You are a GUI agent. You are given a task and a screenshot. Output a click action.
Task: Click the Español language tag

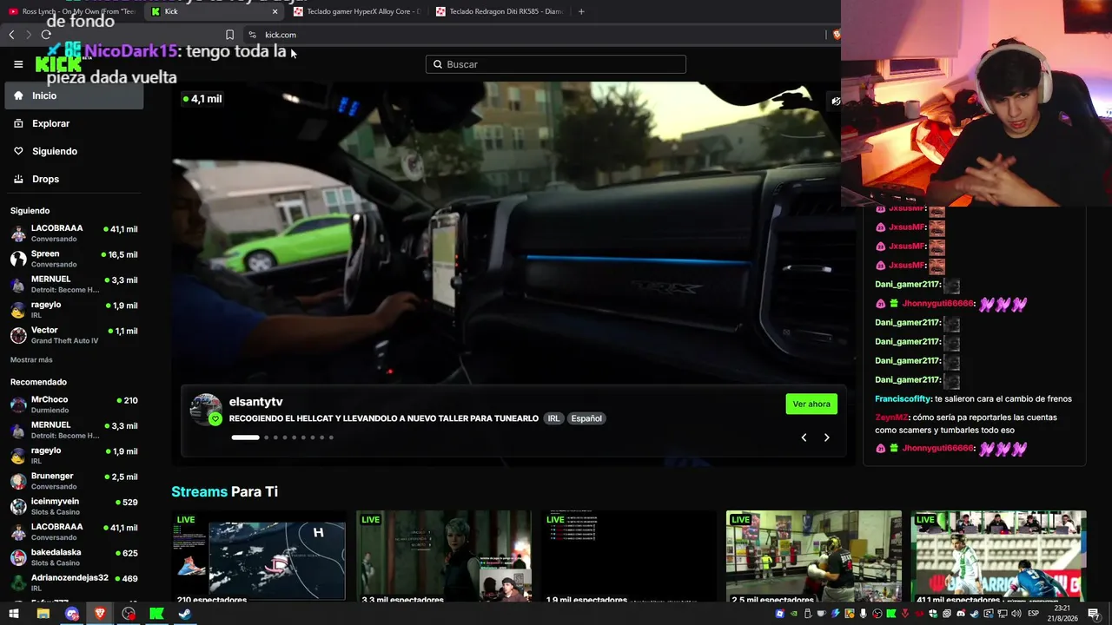click(586, 418)
